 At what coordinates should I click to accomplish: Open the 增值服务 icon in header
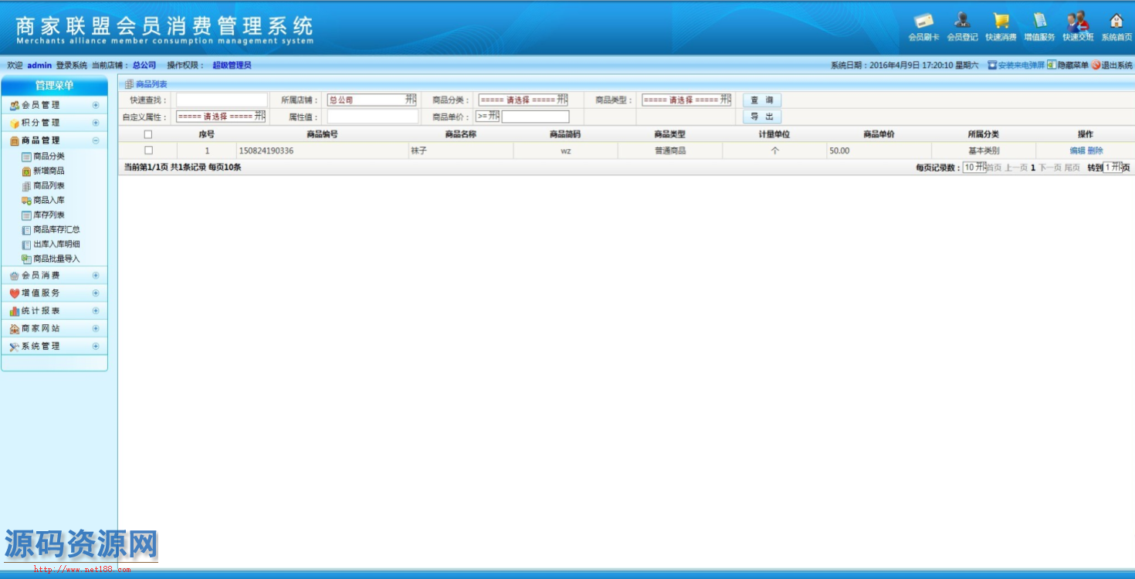pyautogui.click(x=1039, y=22)
